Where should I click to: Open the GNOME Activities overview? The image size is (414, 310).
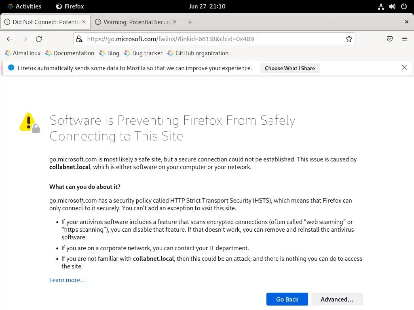(x=28, y=6)
